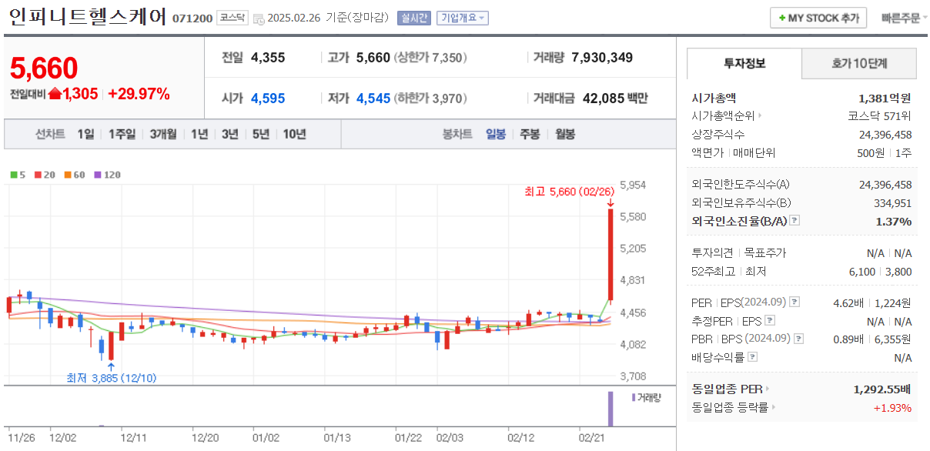Select the 1년 line chart period

click(199, 134)
